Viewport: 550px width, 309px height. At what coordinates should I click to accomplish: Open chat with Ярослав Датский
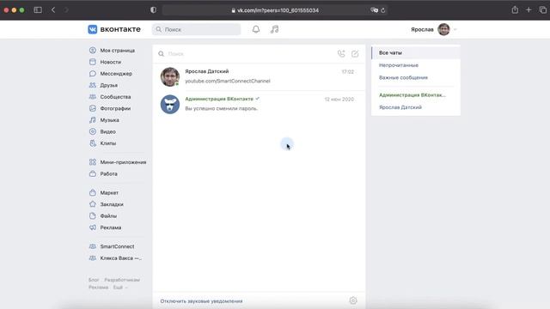point(259,76)
